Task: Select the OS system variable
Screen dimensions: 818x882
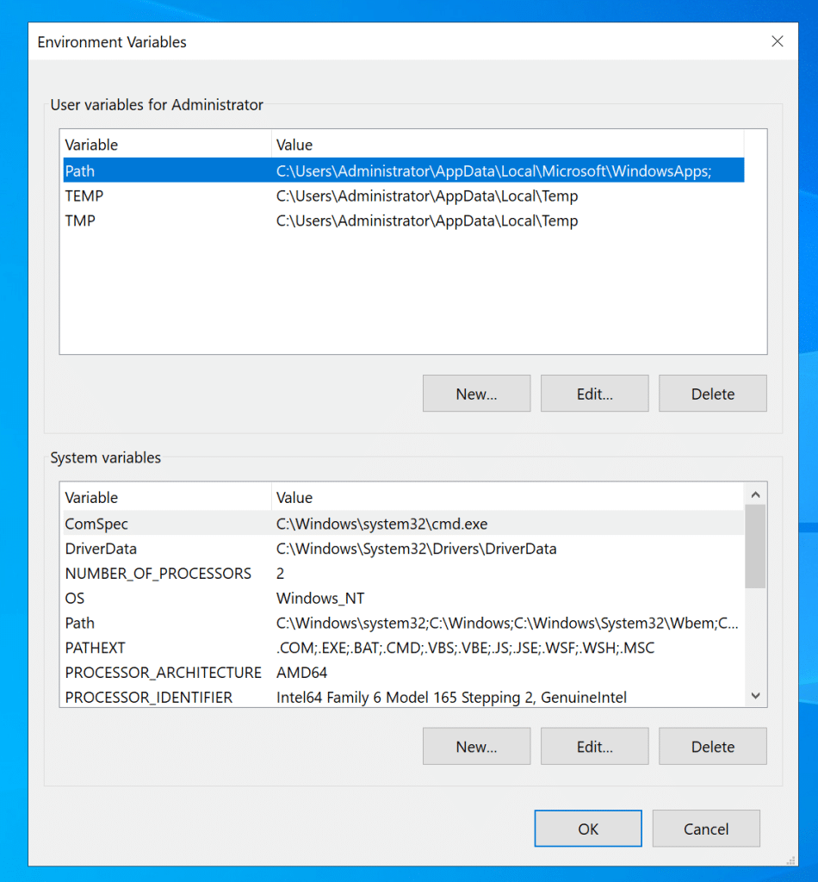Action: 75,598
